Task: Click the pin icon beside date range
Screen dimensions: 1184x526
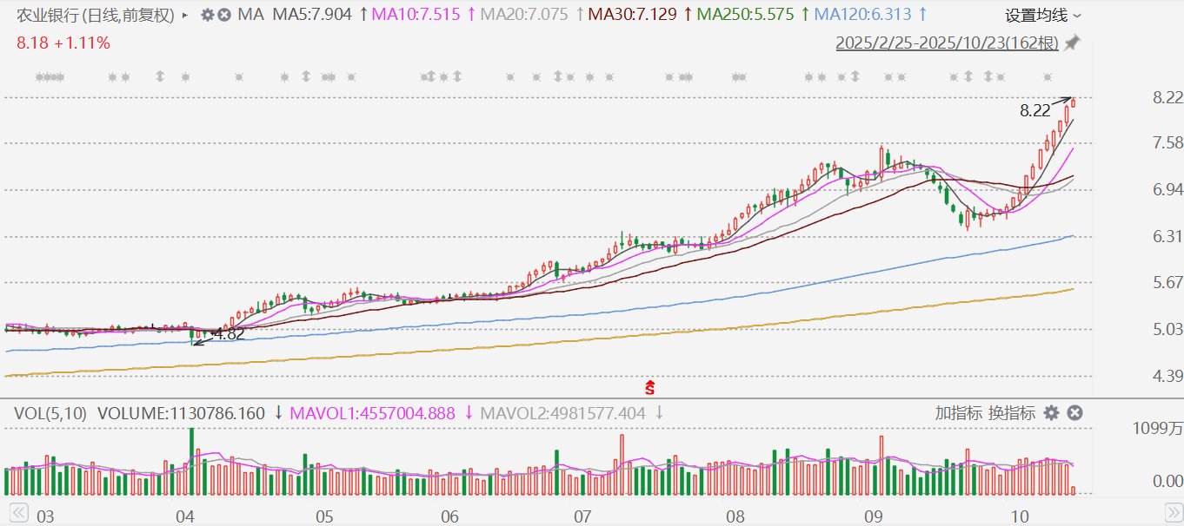Action: point(1072,43)
